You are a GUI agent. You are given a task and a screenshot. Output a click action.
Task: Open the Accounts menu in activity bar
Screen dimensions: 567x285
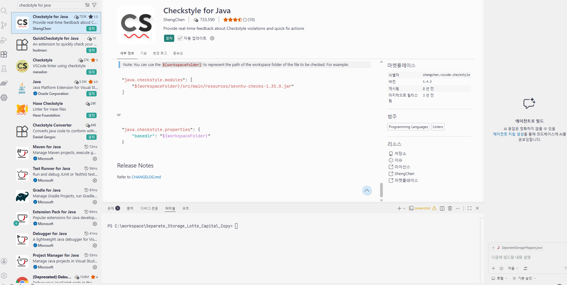coord(4,261)
